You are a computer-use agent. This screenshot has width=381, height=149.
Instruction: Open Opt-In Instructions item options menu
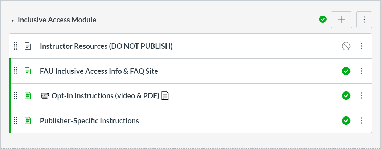(x=361, y=96)
